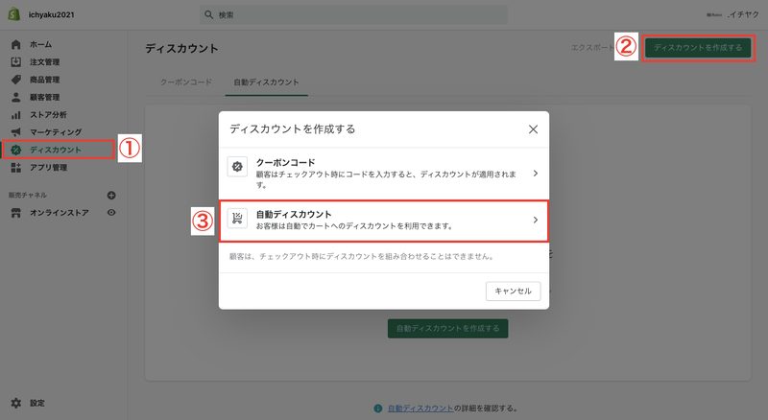Expand クーポンコード with its chevron
This screenshot has height=420, width=768.
(x=536, y=174)
